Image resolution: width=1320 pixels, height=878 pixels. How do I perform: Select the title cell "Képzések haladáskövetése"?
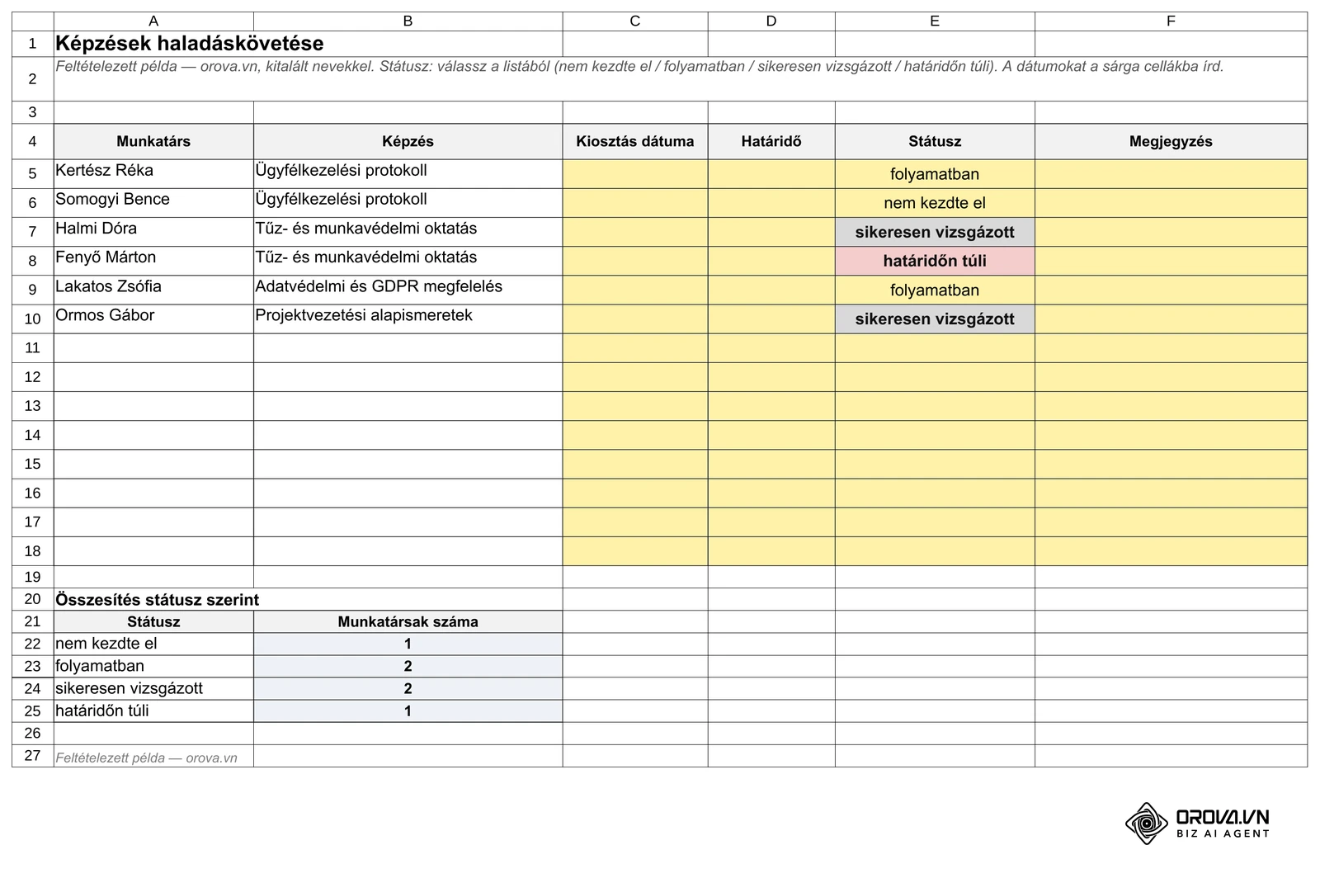(308, 44)
